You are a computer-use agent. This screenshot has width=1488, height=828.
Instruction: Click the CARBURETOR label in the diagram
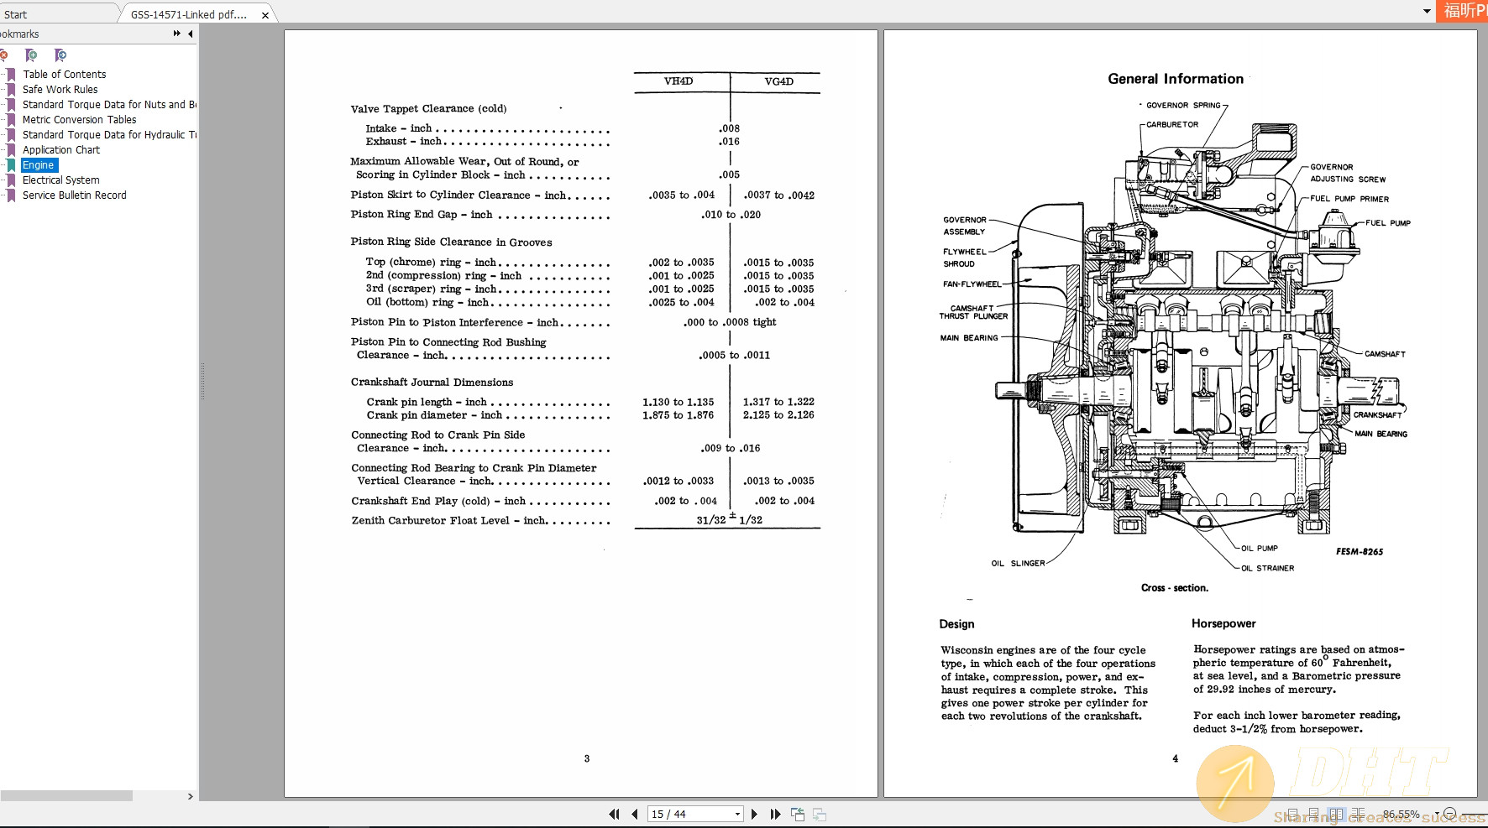pyautogui.click(x=1172, y=124)
